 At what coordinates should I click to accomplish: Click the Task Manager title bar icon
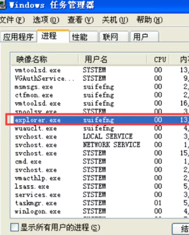click(2, 5)
